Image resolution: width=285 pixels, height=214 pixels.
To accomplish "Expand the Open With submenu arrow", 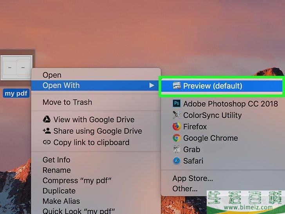I will 152,85.
